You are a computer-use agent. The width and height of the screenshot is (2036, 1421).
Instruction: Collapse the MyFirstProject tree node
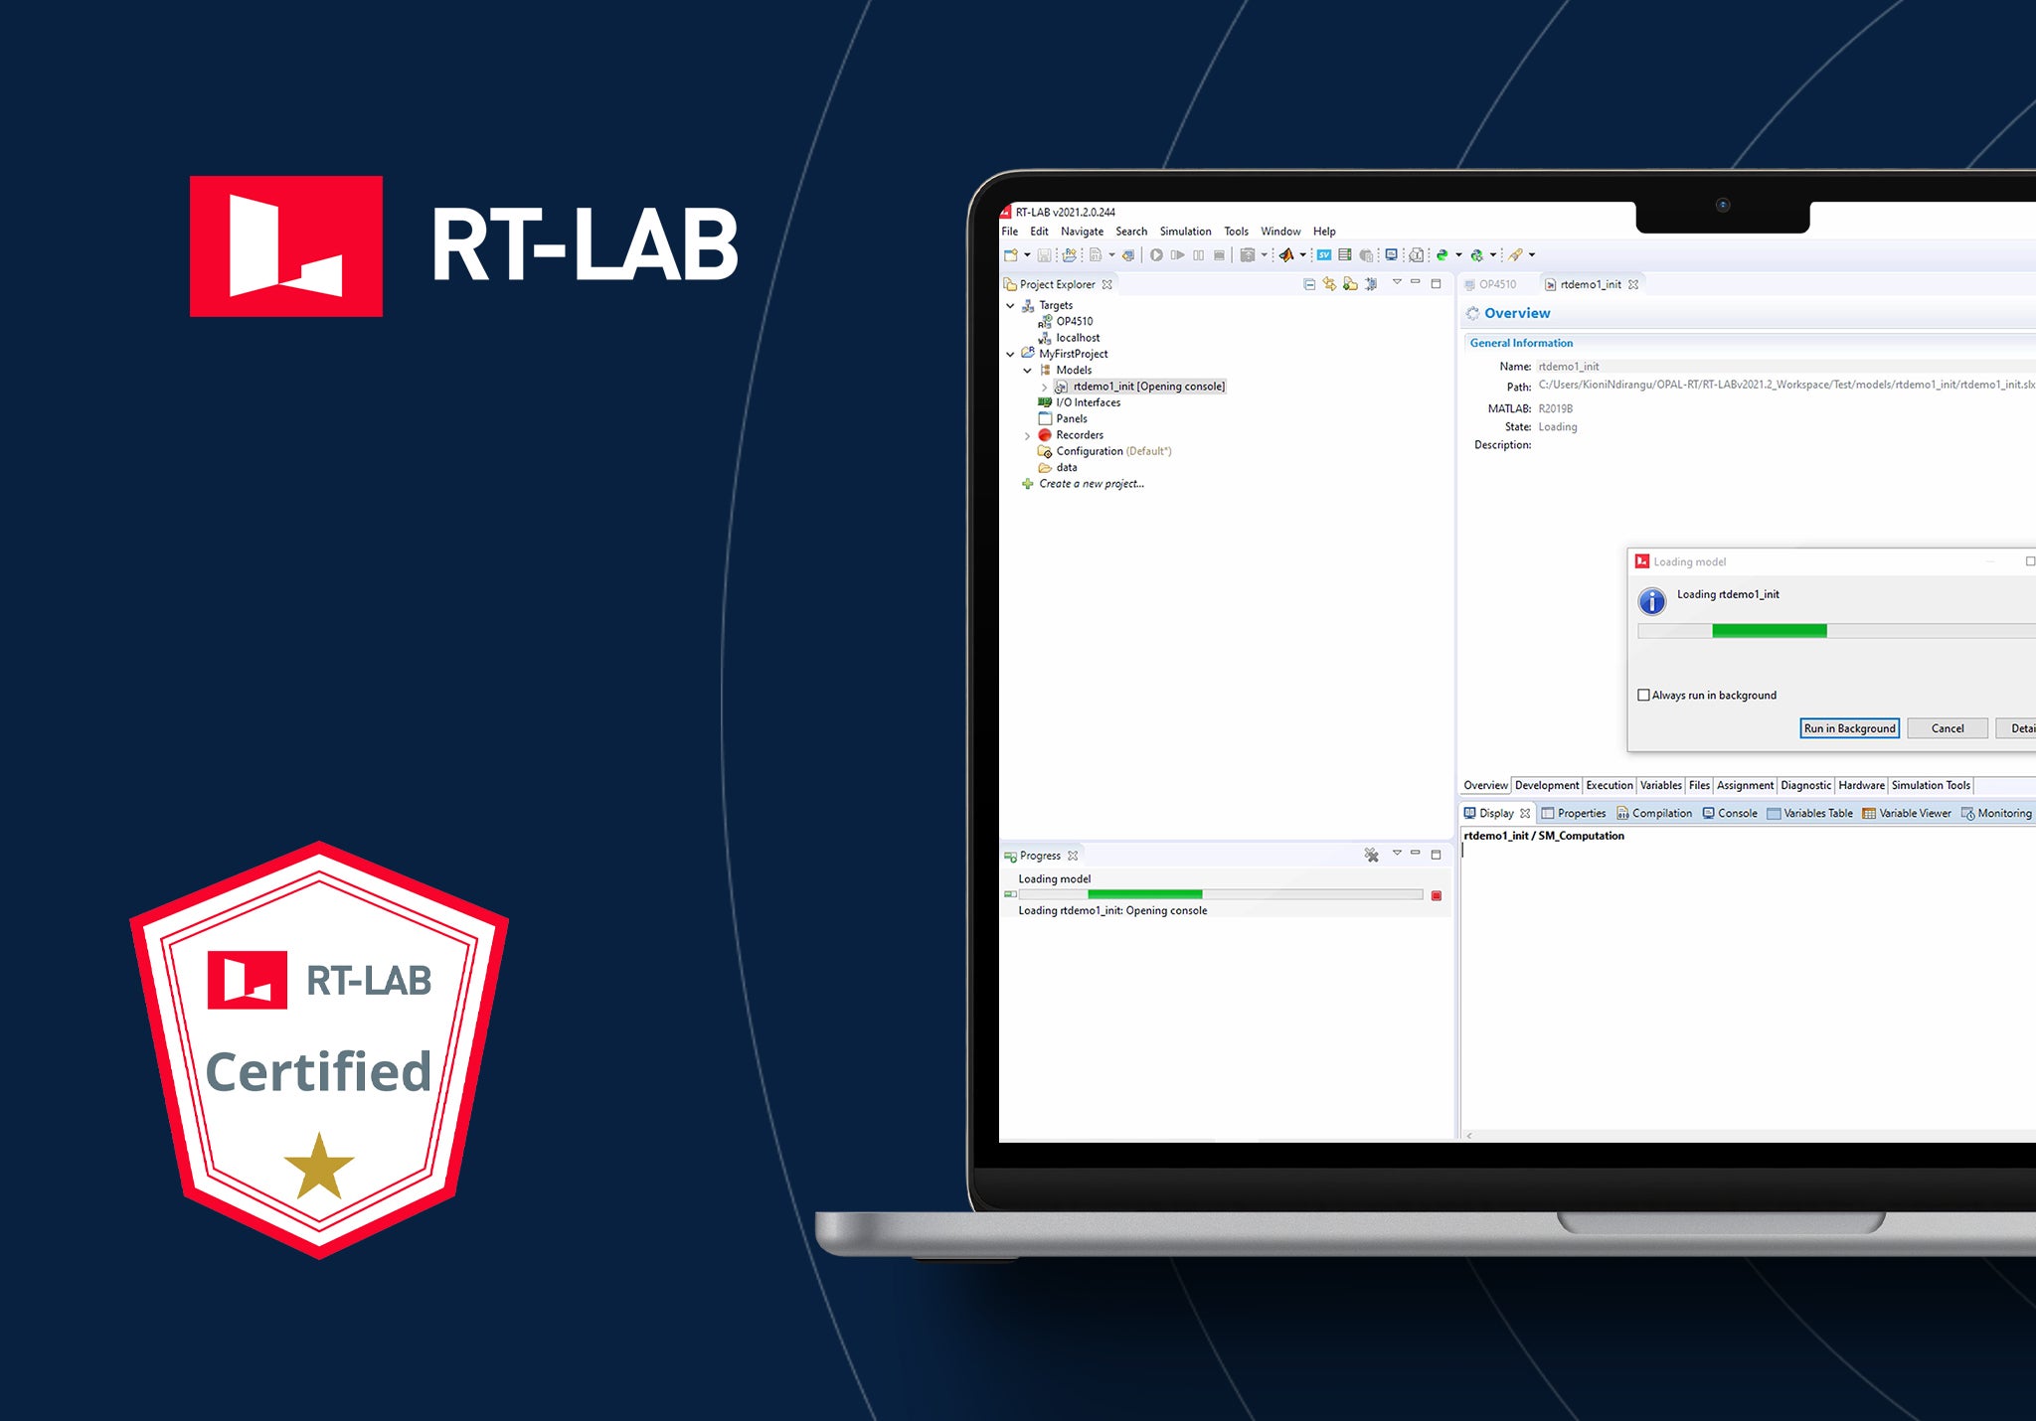point(1011,354)
